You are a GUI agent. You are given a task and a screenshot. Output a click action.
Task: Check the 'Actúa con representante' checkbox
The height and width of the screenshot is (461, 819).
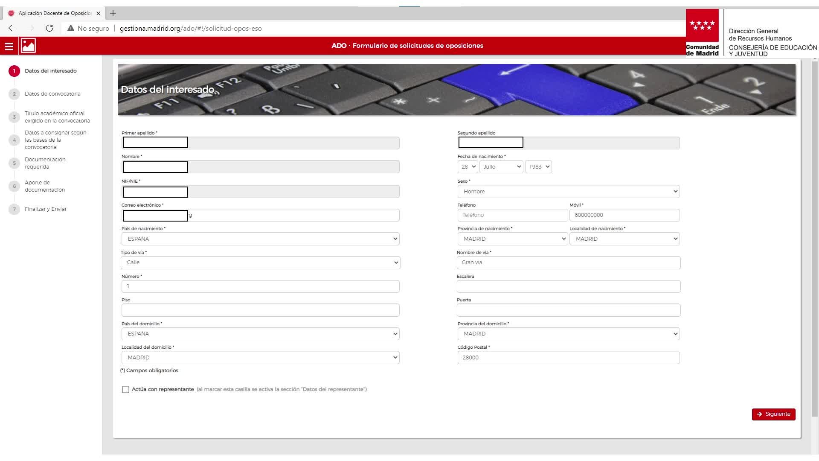[x=125, y=389]
